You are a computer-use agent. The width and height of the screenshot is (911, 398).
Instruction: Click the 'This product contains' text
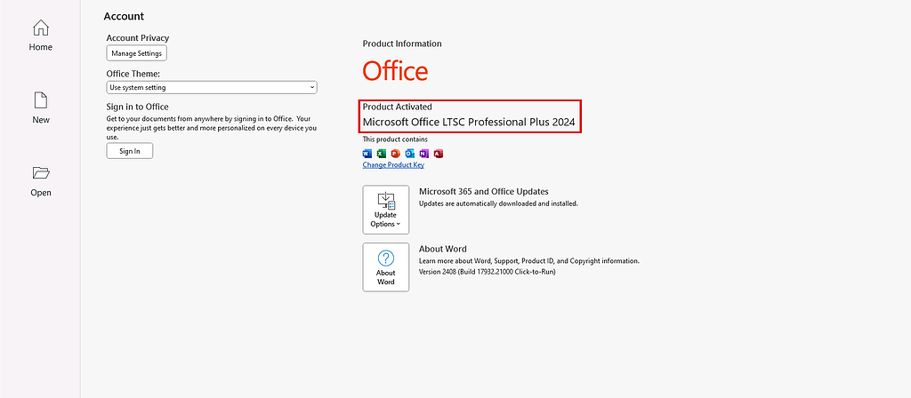395,139
